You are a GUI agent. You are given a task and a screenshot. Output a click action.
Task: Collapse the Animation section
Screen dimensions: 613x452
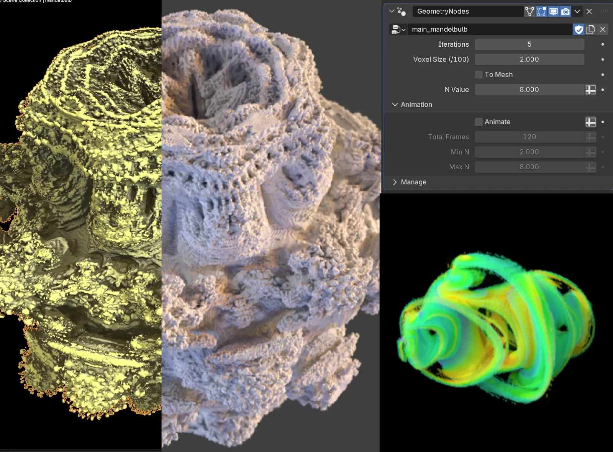[x=395, y=105]
